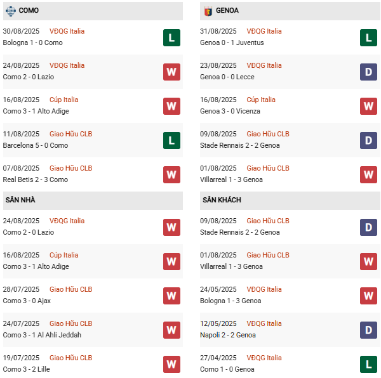Open the VĐQG Italia link above Napoli 2 - 2 Genoa
The image size is (381, 378).
(264, 323)
